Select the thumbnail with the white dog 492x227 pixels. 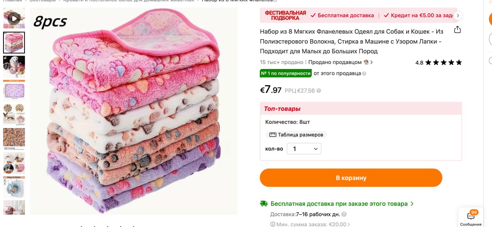14,67
